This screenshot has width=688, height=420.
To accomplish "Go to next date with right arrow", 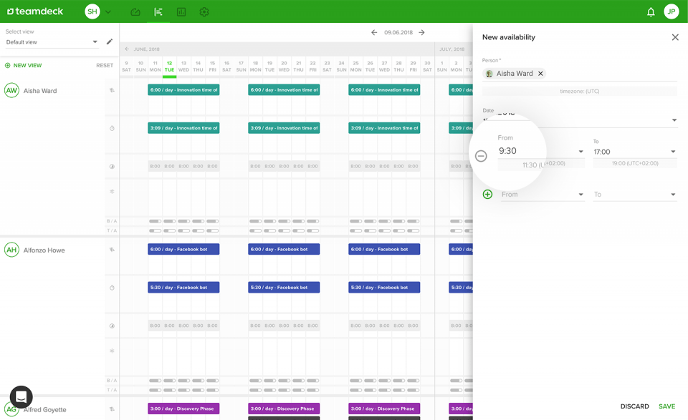I will 421,32.
